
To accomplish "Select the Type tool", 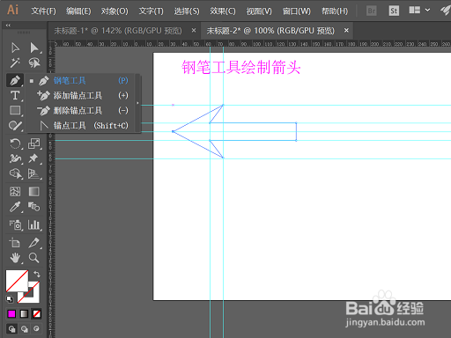I will pos(15,95).
